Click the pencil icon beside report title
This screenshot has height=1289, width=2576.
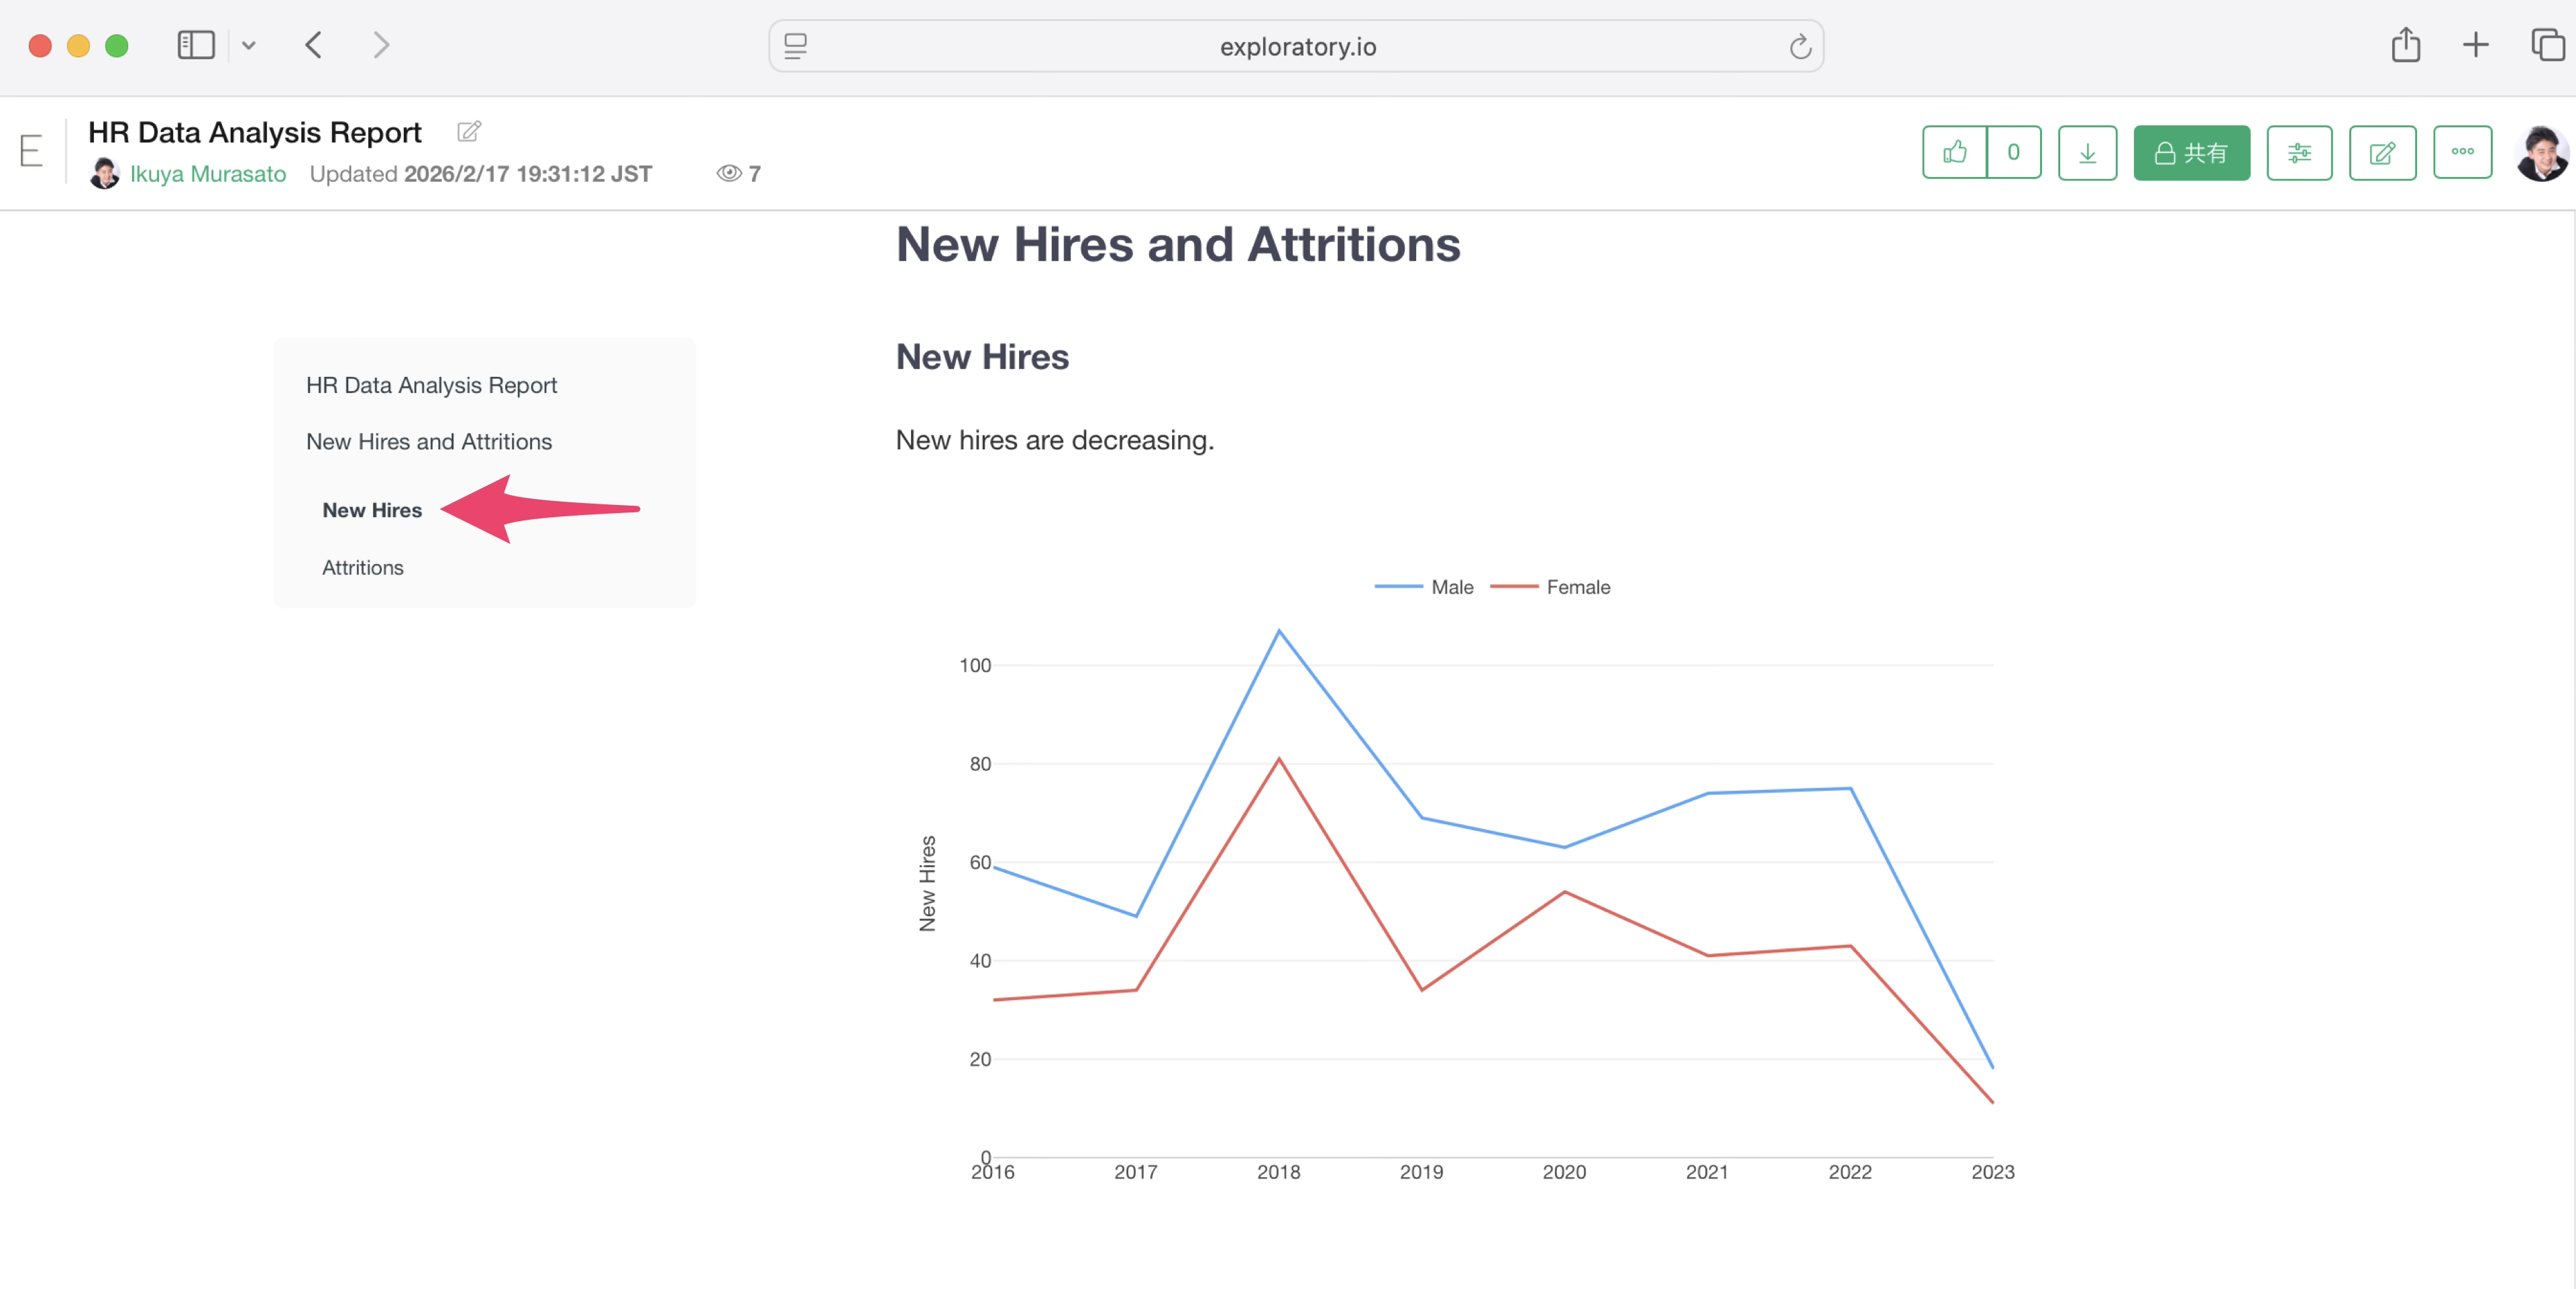(x=469, y=131)
